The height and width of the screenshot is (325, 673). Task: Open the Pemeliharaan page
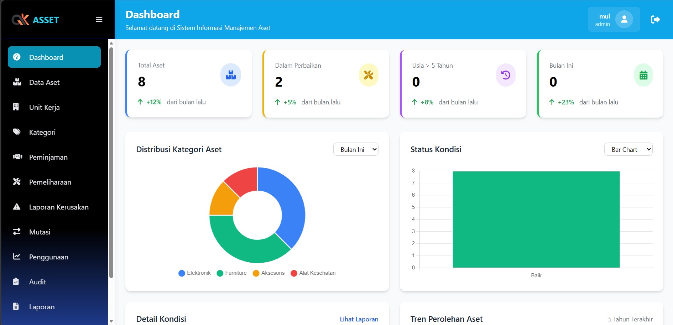pyautogui.click(x=50, y=182)
